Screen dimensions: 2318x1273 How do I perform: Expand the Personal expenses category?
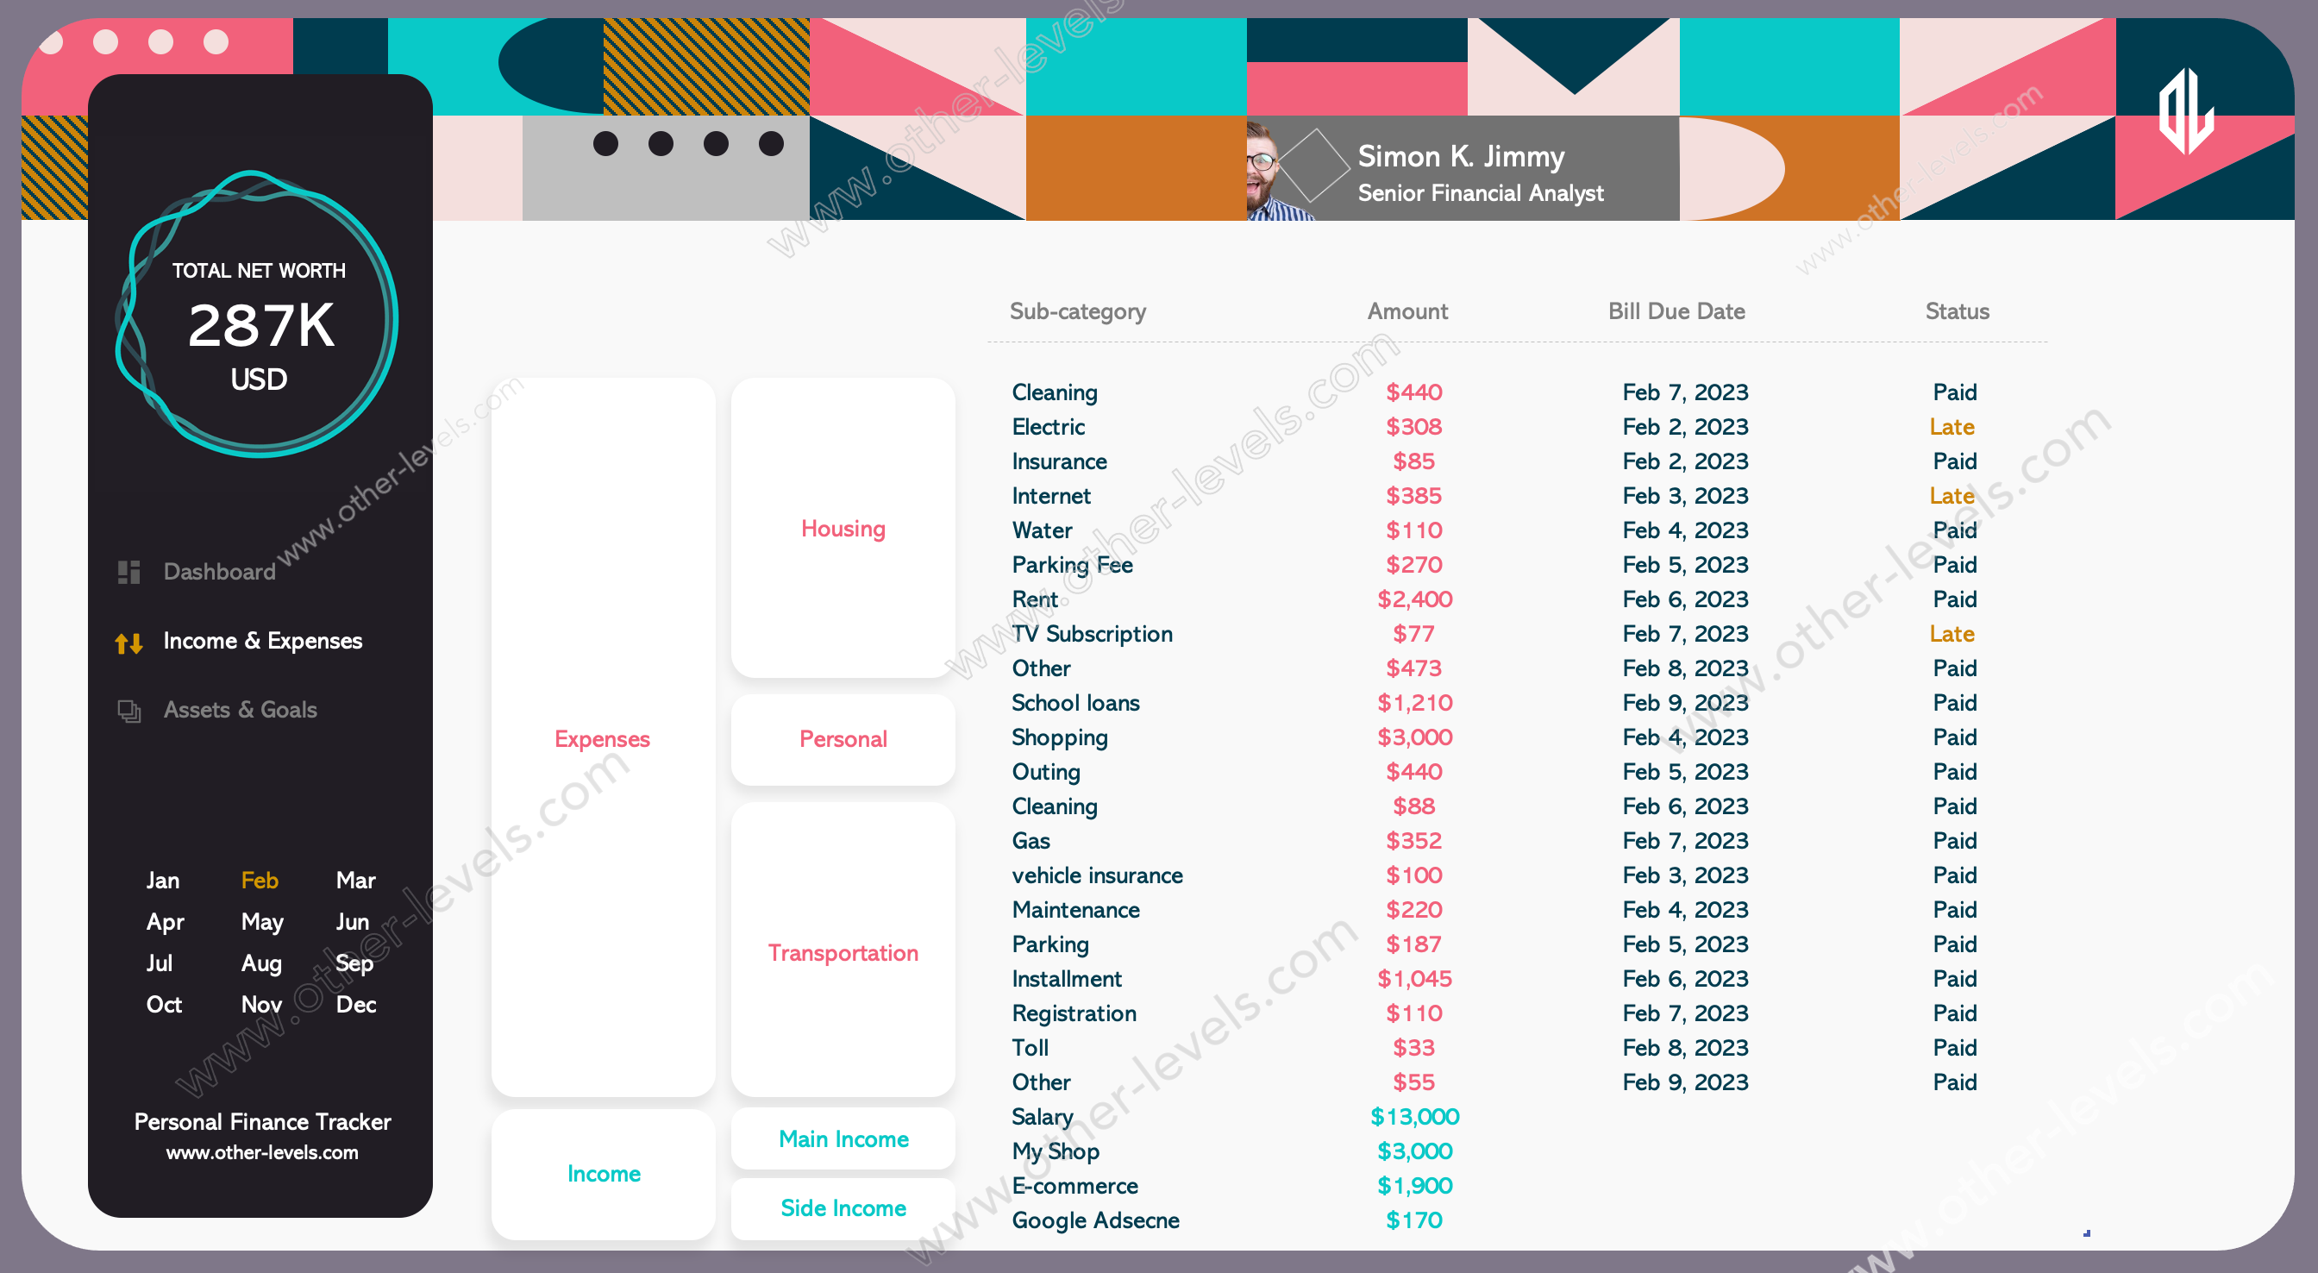(x=845, y=738)
